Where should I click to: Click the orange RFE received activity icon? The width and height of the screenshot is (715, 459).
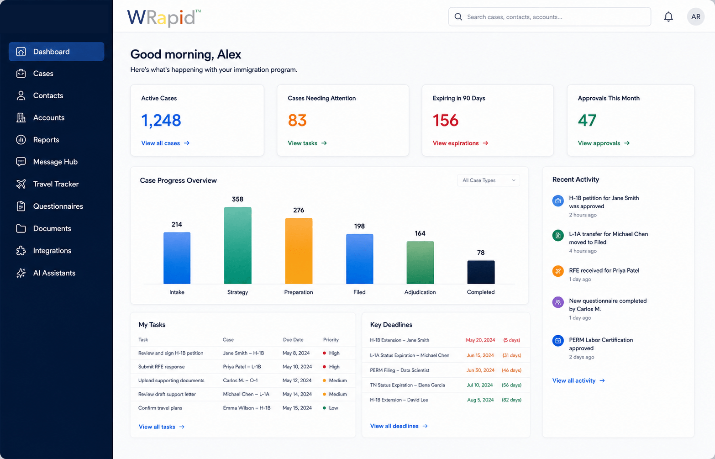(558, 271)
